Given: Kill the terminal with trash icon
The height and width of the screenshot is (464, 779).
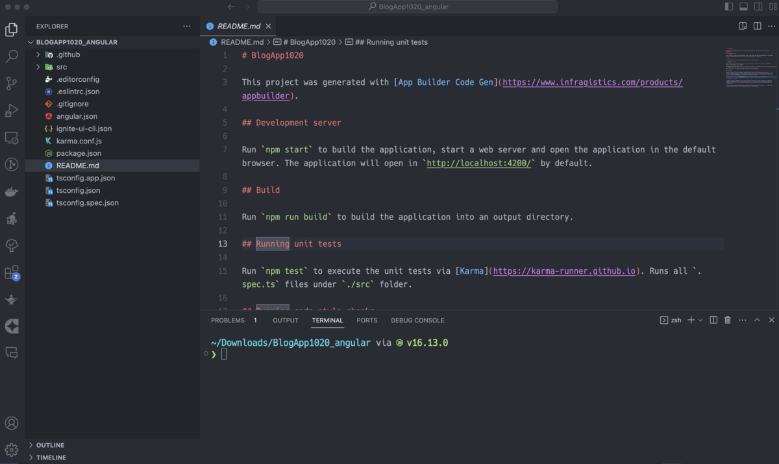Looking at the screenshot, I should point(728,320).
